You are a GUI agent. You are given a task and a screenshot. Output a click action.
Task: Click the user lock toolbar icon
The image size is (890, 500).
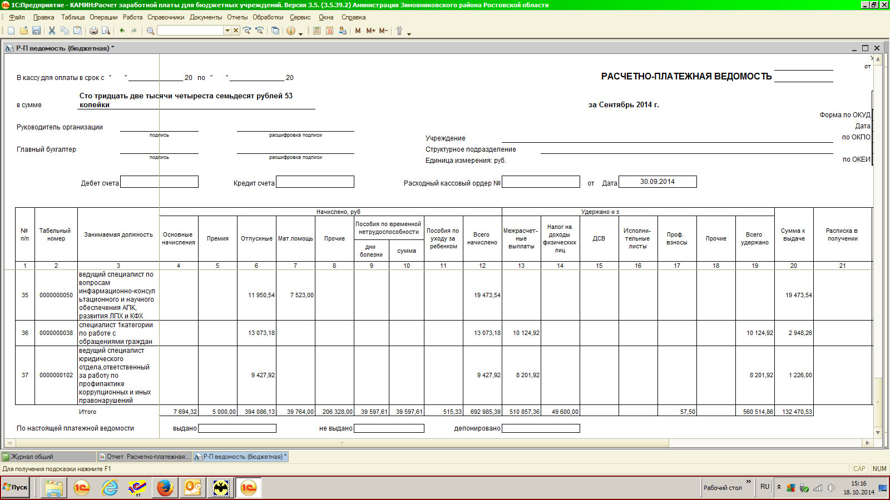342,31
